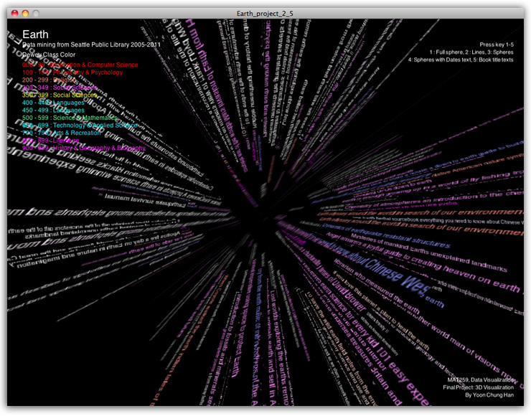Viewport: 531px width, 416px height.
Task: Click the large 'Earth' heading text
Action: (35, 34)
